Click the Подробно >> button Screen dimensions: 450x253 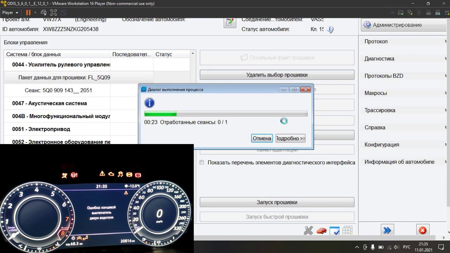[290, 138]
